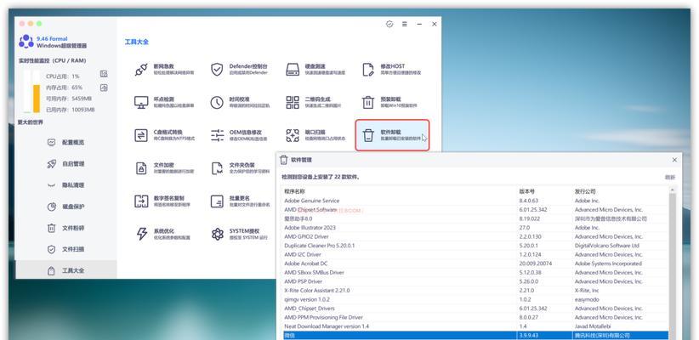Viewport: 699px width, 340px height.
Task: Select the Neat Download Manager version 1.4 row
Action: (475, 326)
